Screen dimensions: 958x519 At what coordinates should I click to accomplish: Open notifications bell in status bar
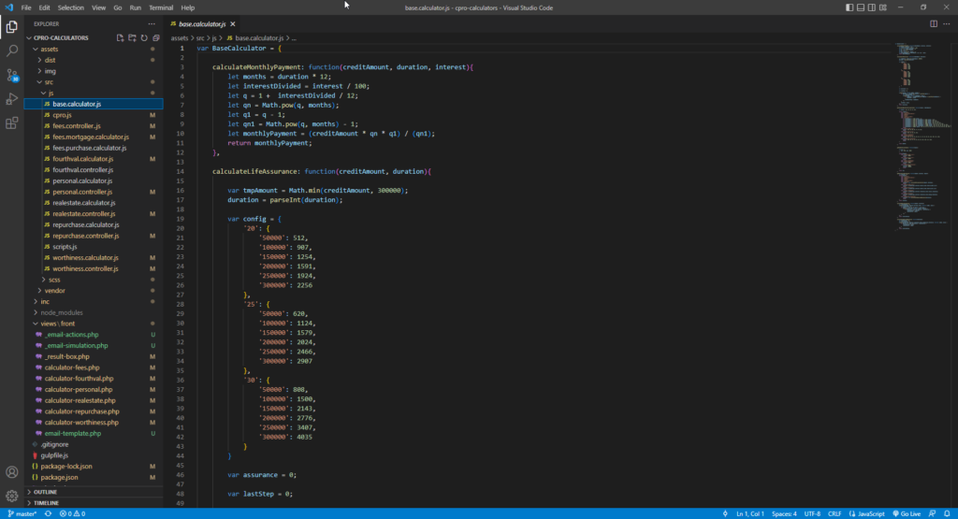947,513
